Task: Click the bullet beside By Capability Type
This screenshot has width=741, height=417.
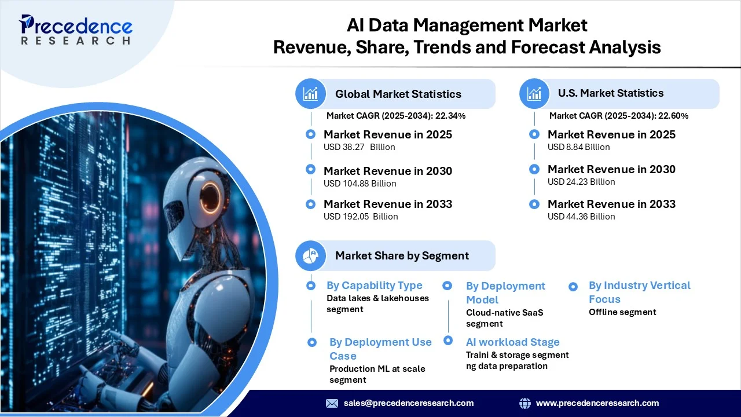Action: tap(311, 286)
